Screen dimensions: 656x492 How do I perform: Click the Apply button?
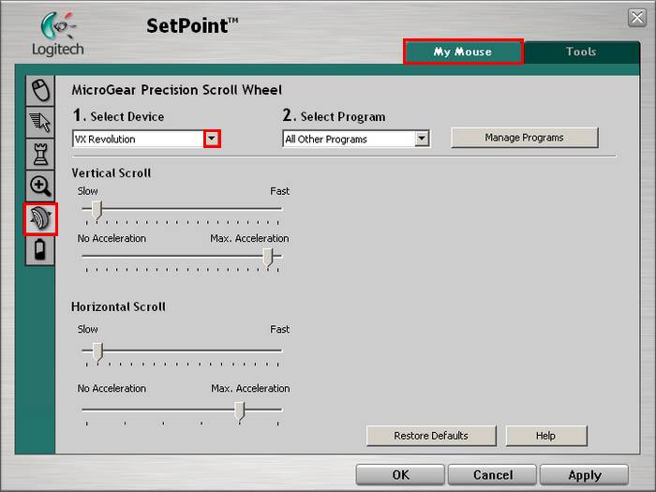(x=585, y=475)
